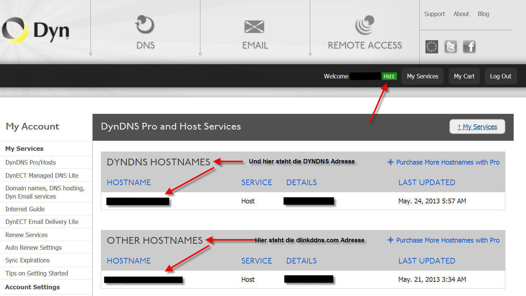Open DynDNS Pro/Hosts in sidebar
Screen dimensions: 526x296
point(31,162)
